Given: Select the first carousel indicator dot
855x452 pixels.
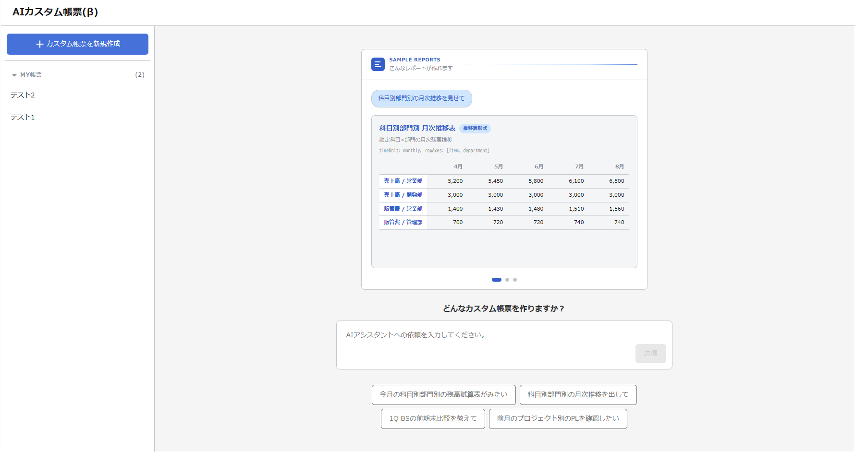Looking at the screenshot, I should point(497,280).
